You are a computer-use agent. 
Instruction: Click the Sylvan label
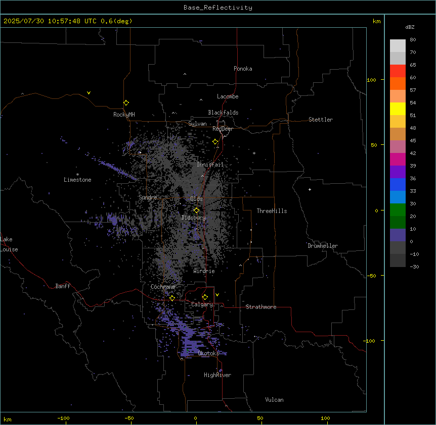click(x=197, y=124)
